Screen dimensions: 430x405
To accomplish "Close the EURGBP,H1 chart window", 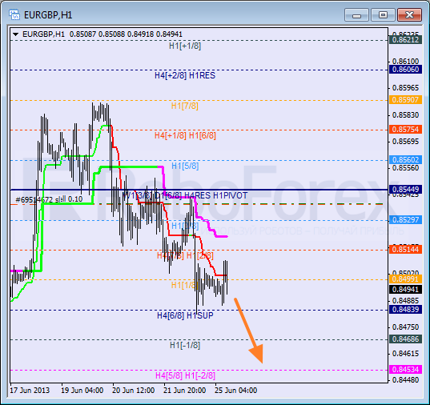I will 409,14.
